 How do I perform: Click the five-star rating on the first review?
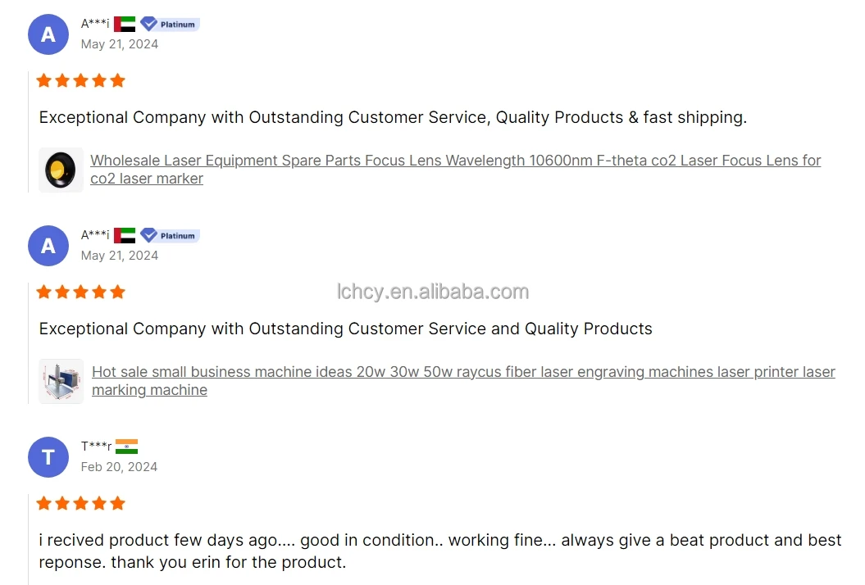81,80
